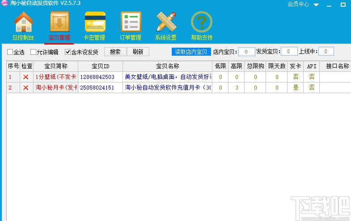Click the 店内宝贝 count field
Image resolution: width=351 pixels, height=221 pixels.
(246, 52)
